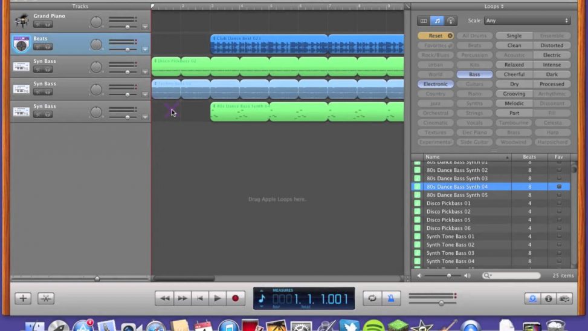Screen dimensions: 588x331
Task: Switch loop browser to podcast sounds view
Action: (451, 21)
